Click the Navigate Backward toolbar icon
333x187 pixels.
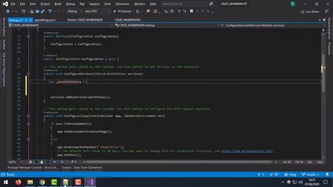(7, 11)
